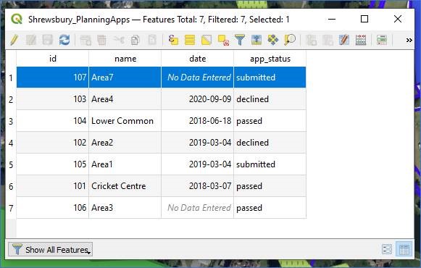421x268 pixels.
Task: Move selection to top of table
Action: 257,41
